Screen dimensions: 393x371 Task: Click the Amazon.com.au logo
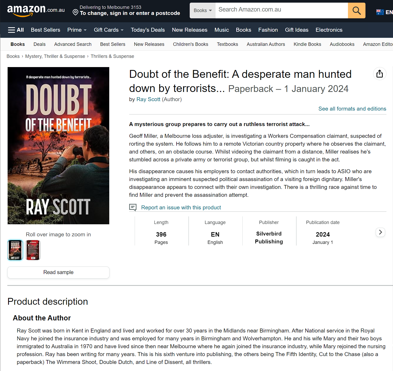point(36,10)
